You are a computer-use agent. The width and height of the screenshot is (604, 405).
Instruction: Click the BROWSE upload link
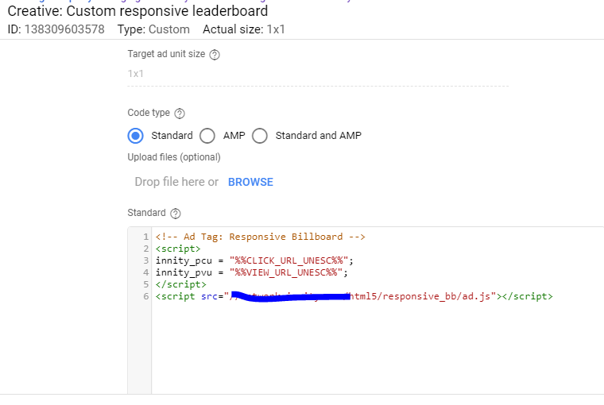coord(250,182)
